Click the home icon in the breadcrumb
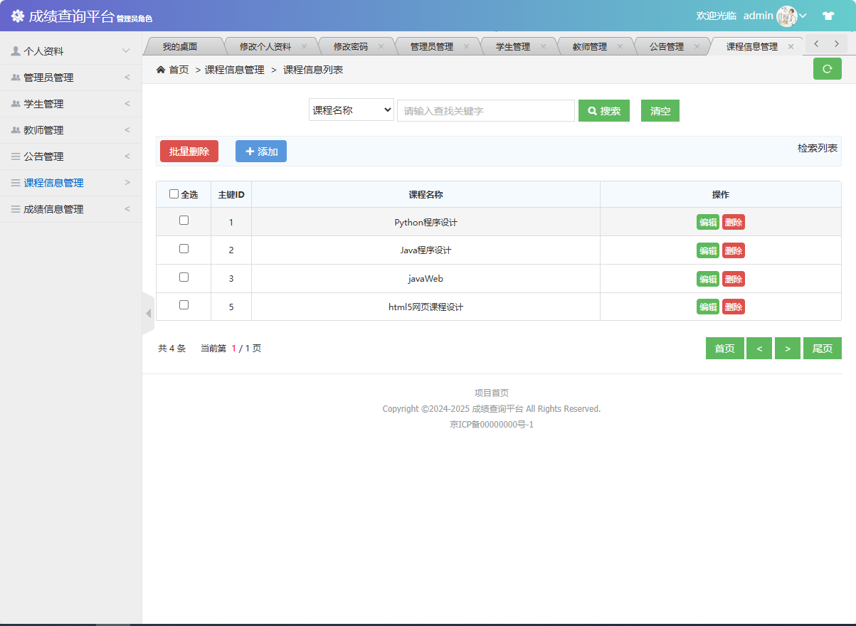The width and height of the screenshot is (856, 626). point(162,70)
